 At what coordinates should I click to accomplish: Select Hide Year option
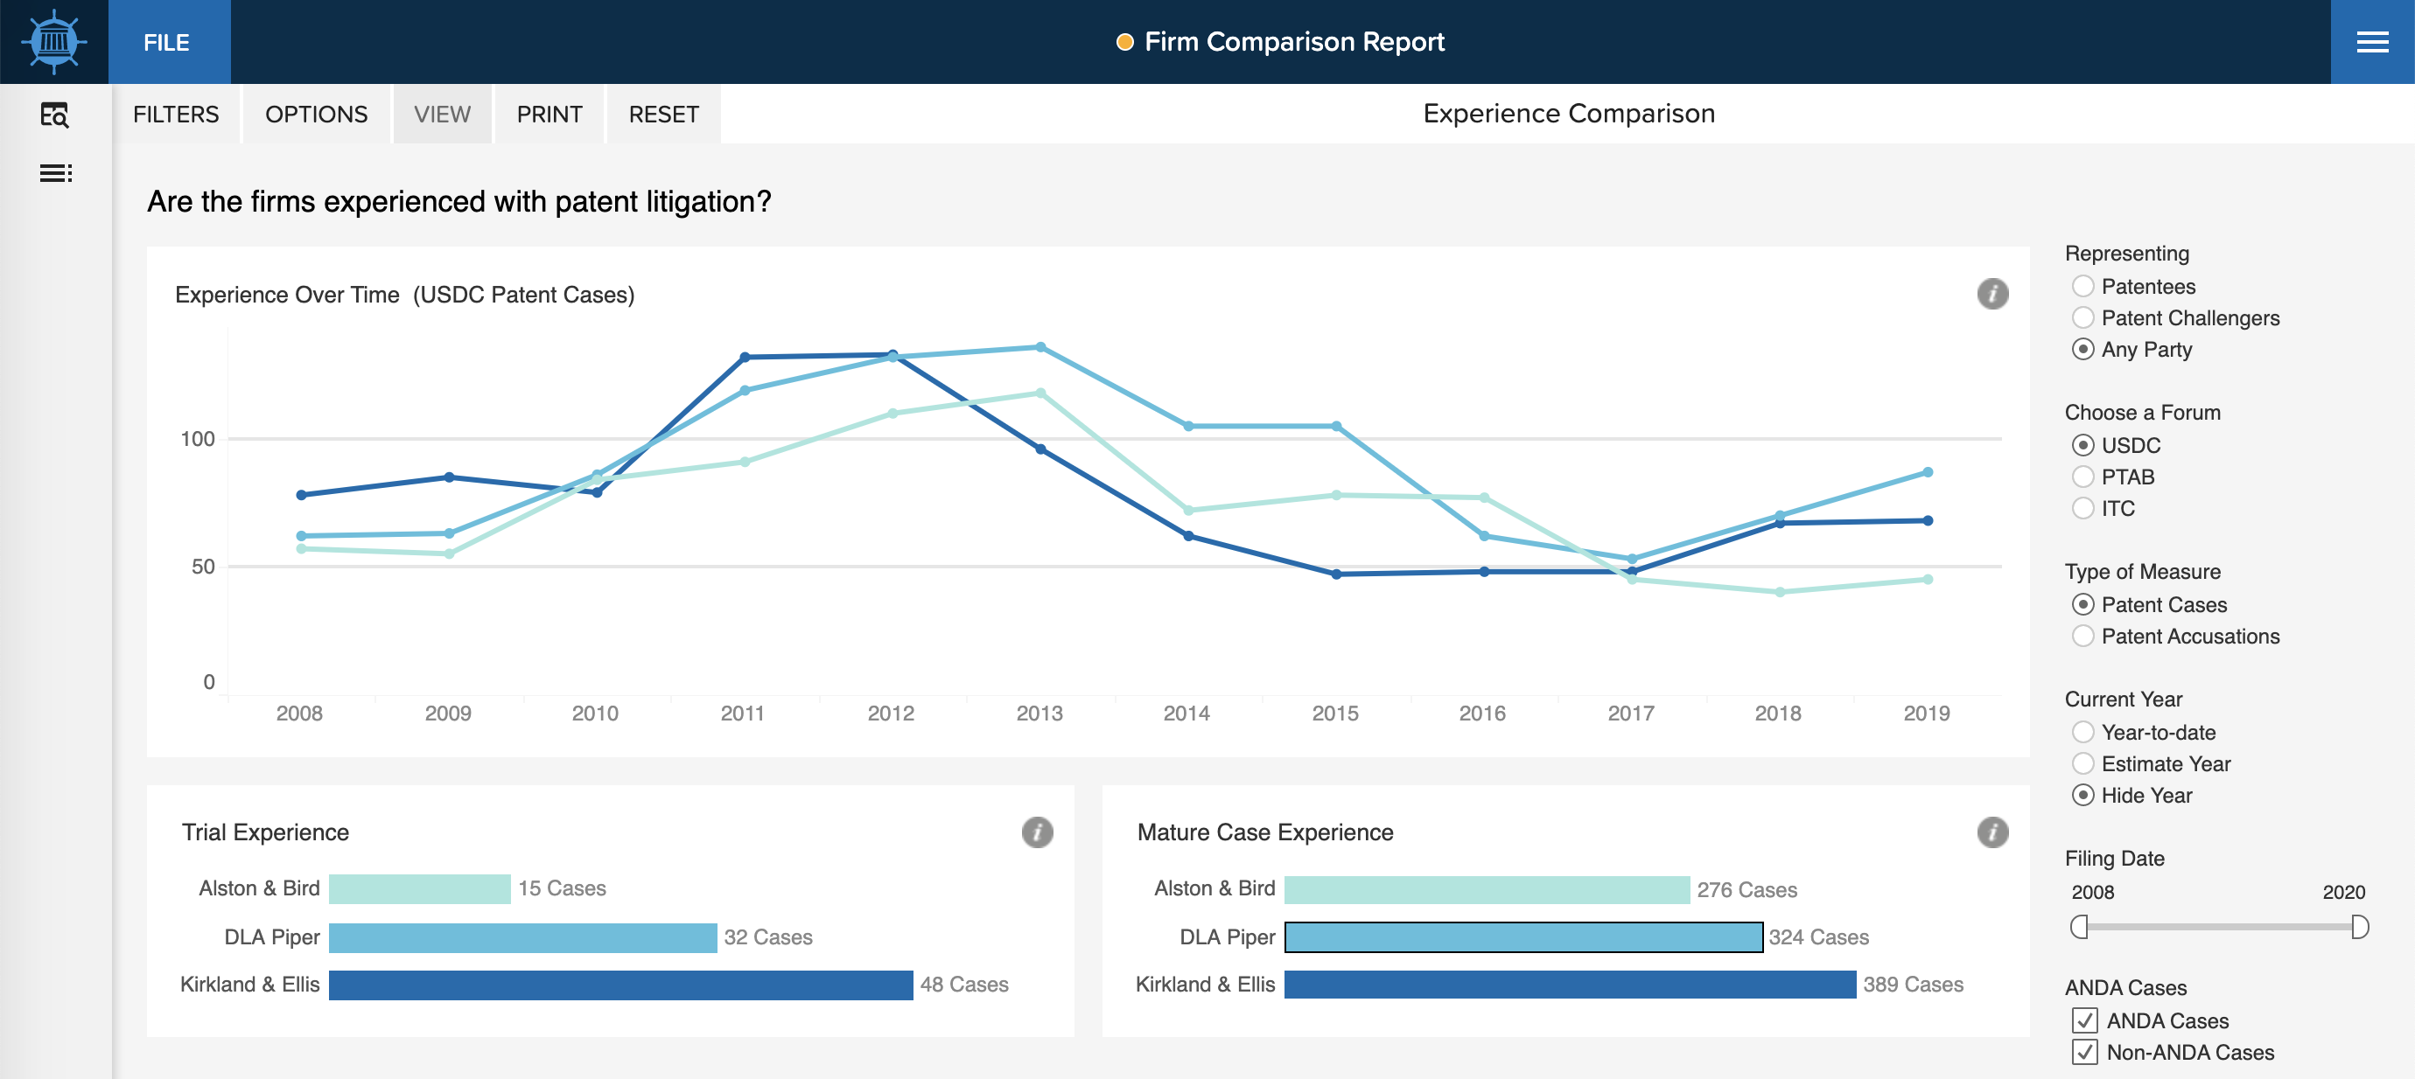coord(2083,795)
